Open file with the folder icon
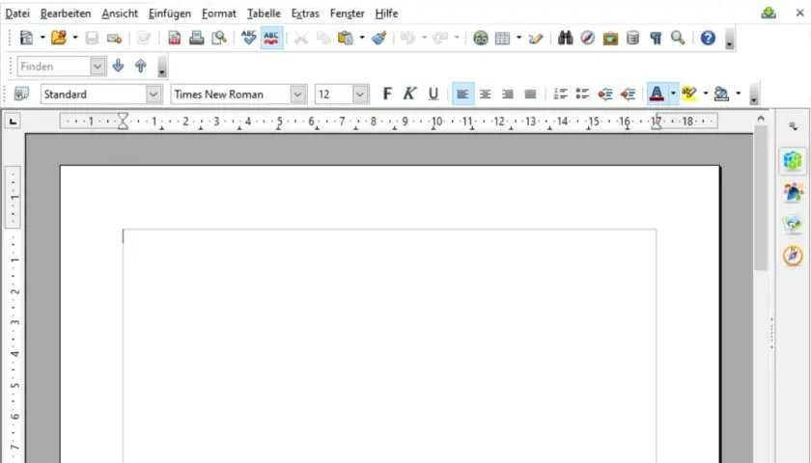Viewport: 811px width, 463px height. (59, 38)
